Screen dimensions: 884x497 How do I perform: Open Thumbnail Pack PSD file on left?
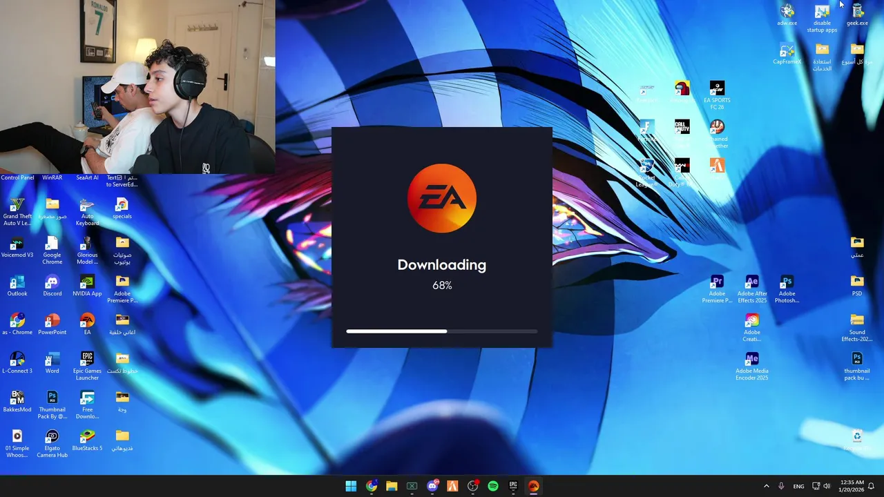point(52,405)
